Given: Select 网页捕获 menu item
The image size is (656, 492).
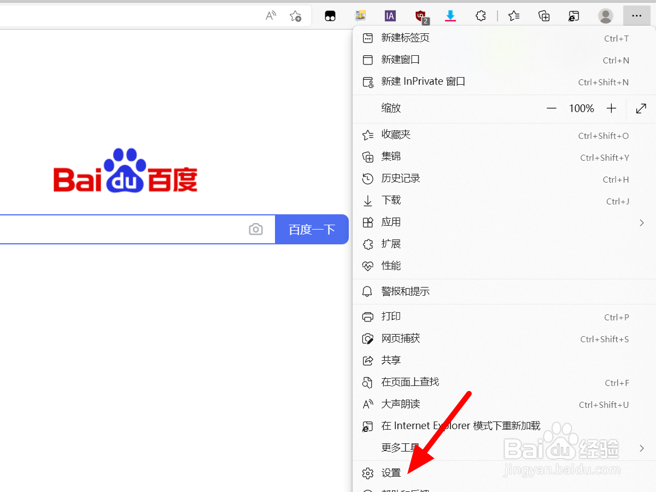Looking at the screenshot, I should (x=504, y=338).
